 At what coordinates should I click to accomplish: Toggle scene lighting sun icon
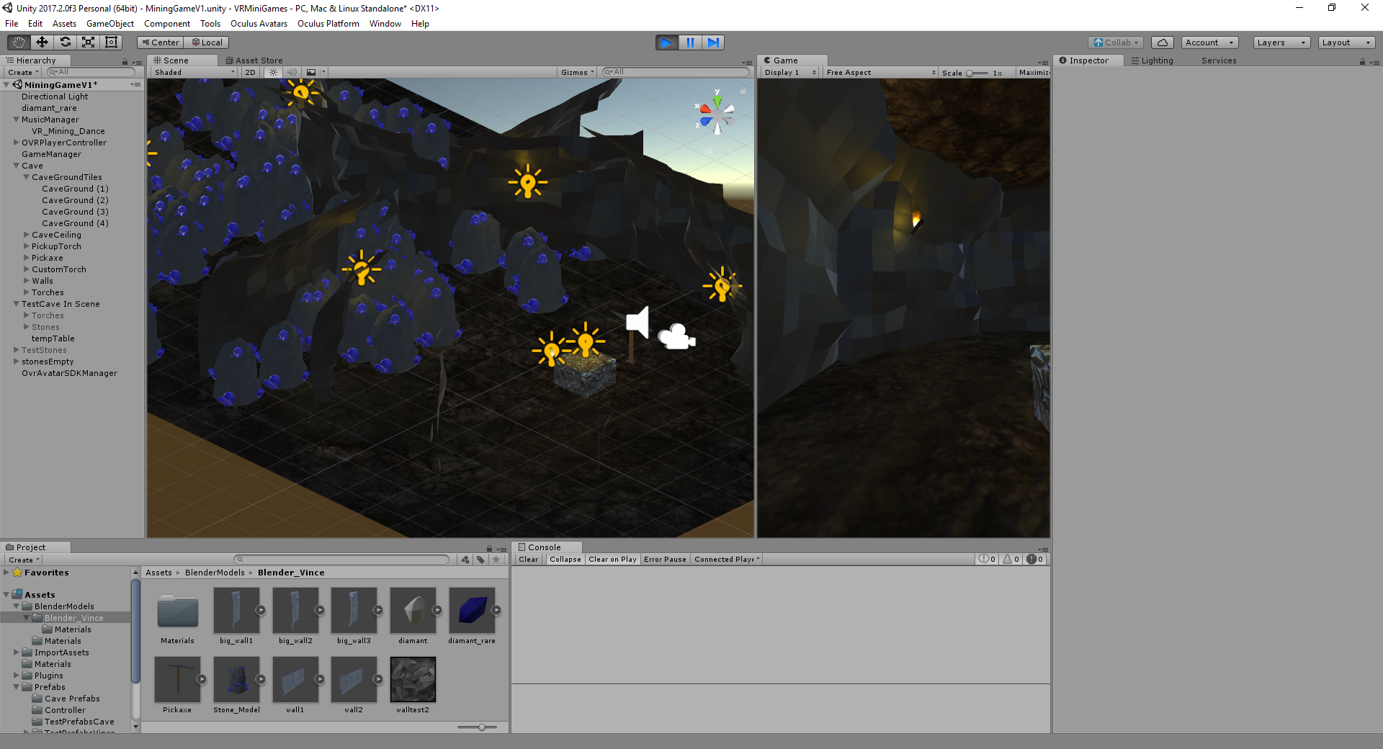click(273, 72)
